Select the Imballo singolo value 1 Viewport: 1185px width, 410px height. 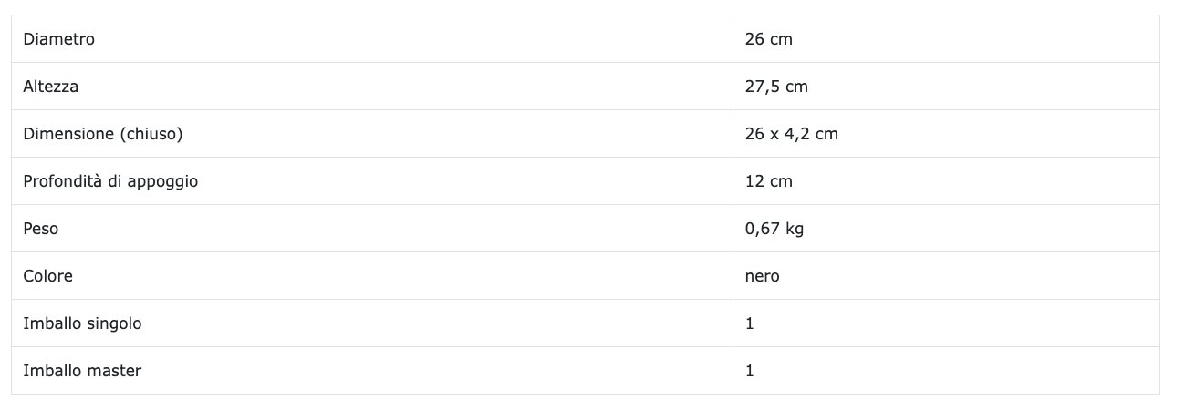pyautogui.click(x=750, y=323)
